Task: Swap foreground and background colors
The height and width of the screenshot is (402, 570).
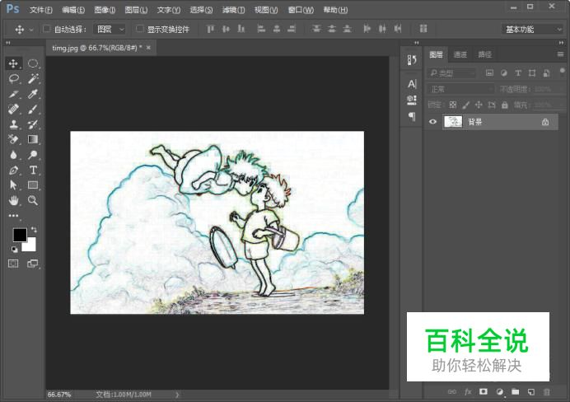Action: 34,230
